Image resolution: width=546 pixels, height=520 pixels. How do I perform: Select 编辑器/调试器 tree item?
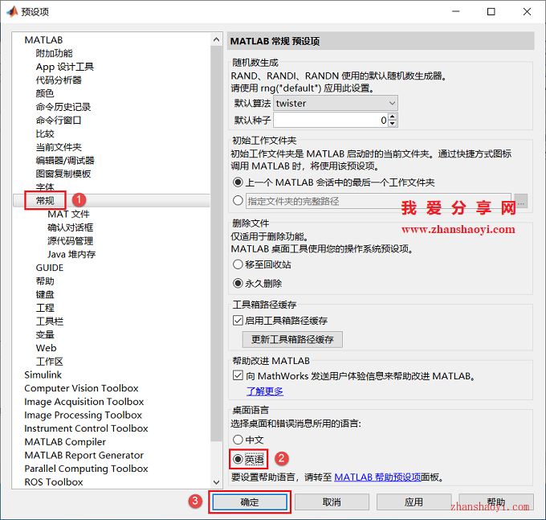click(65, 160)
